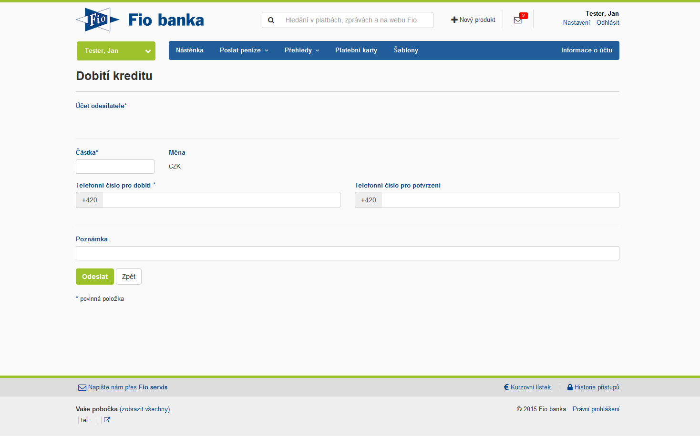Click Odhlásit to log out
700x436 pixels.
point(608,22)
